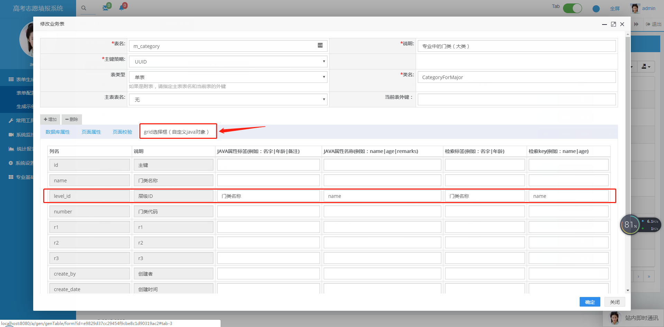This screenshot has width=664, height=327.
Task: Click the table picker icon in 表名 field
Action: [320, 46]
